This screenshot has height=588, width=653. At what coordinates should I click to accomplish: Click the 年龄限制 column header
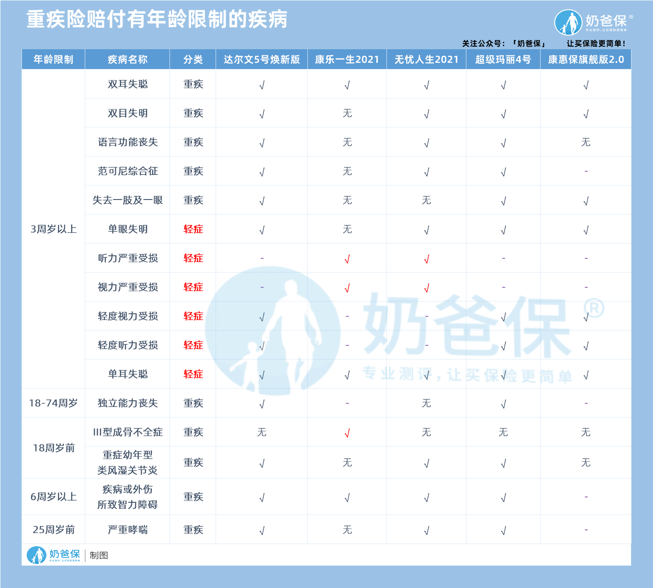click(x=54, y=59)
